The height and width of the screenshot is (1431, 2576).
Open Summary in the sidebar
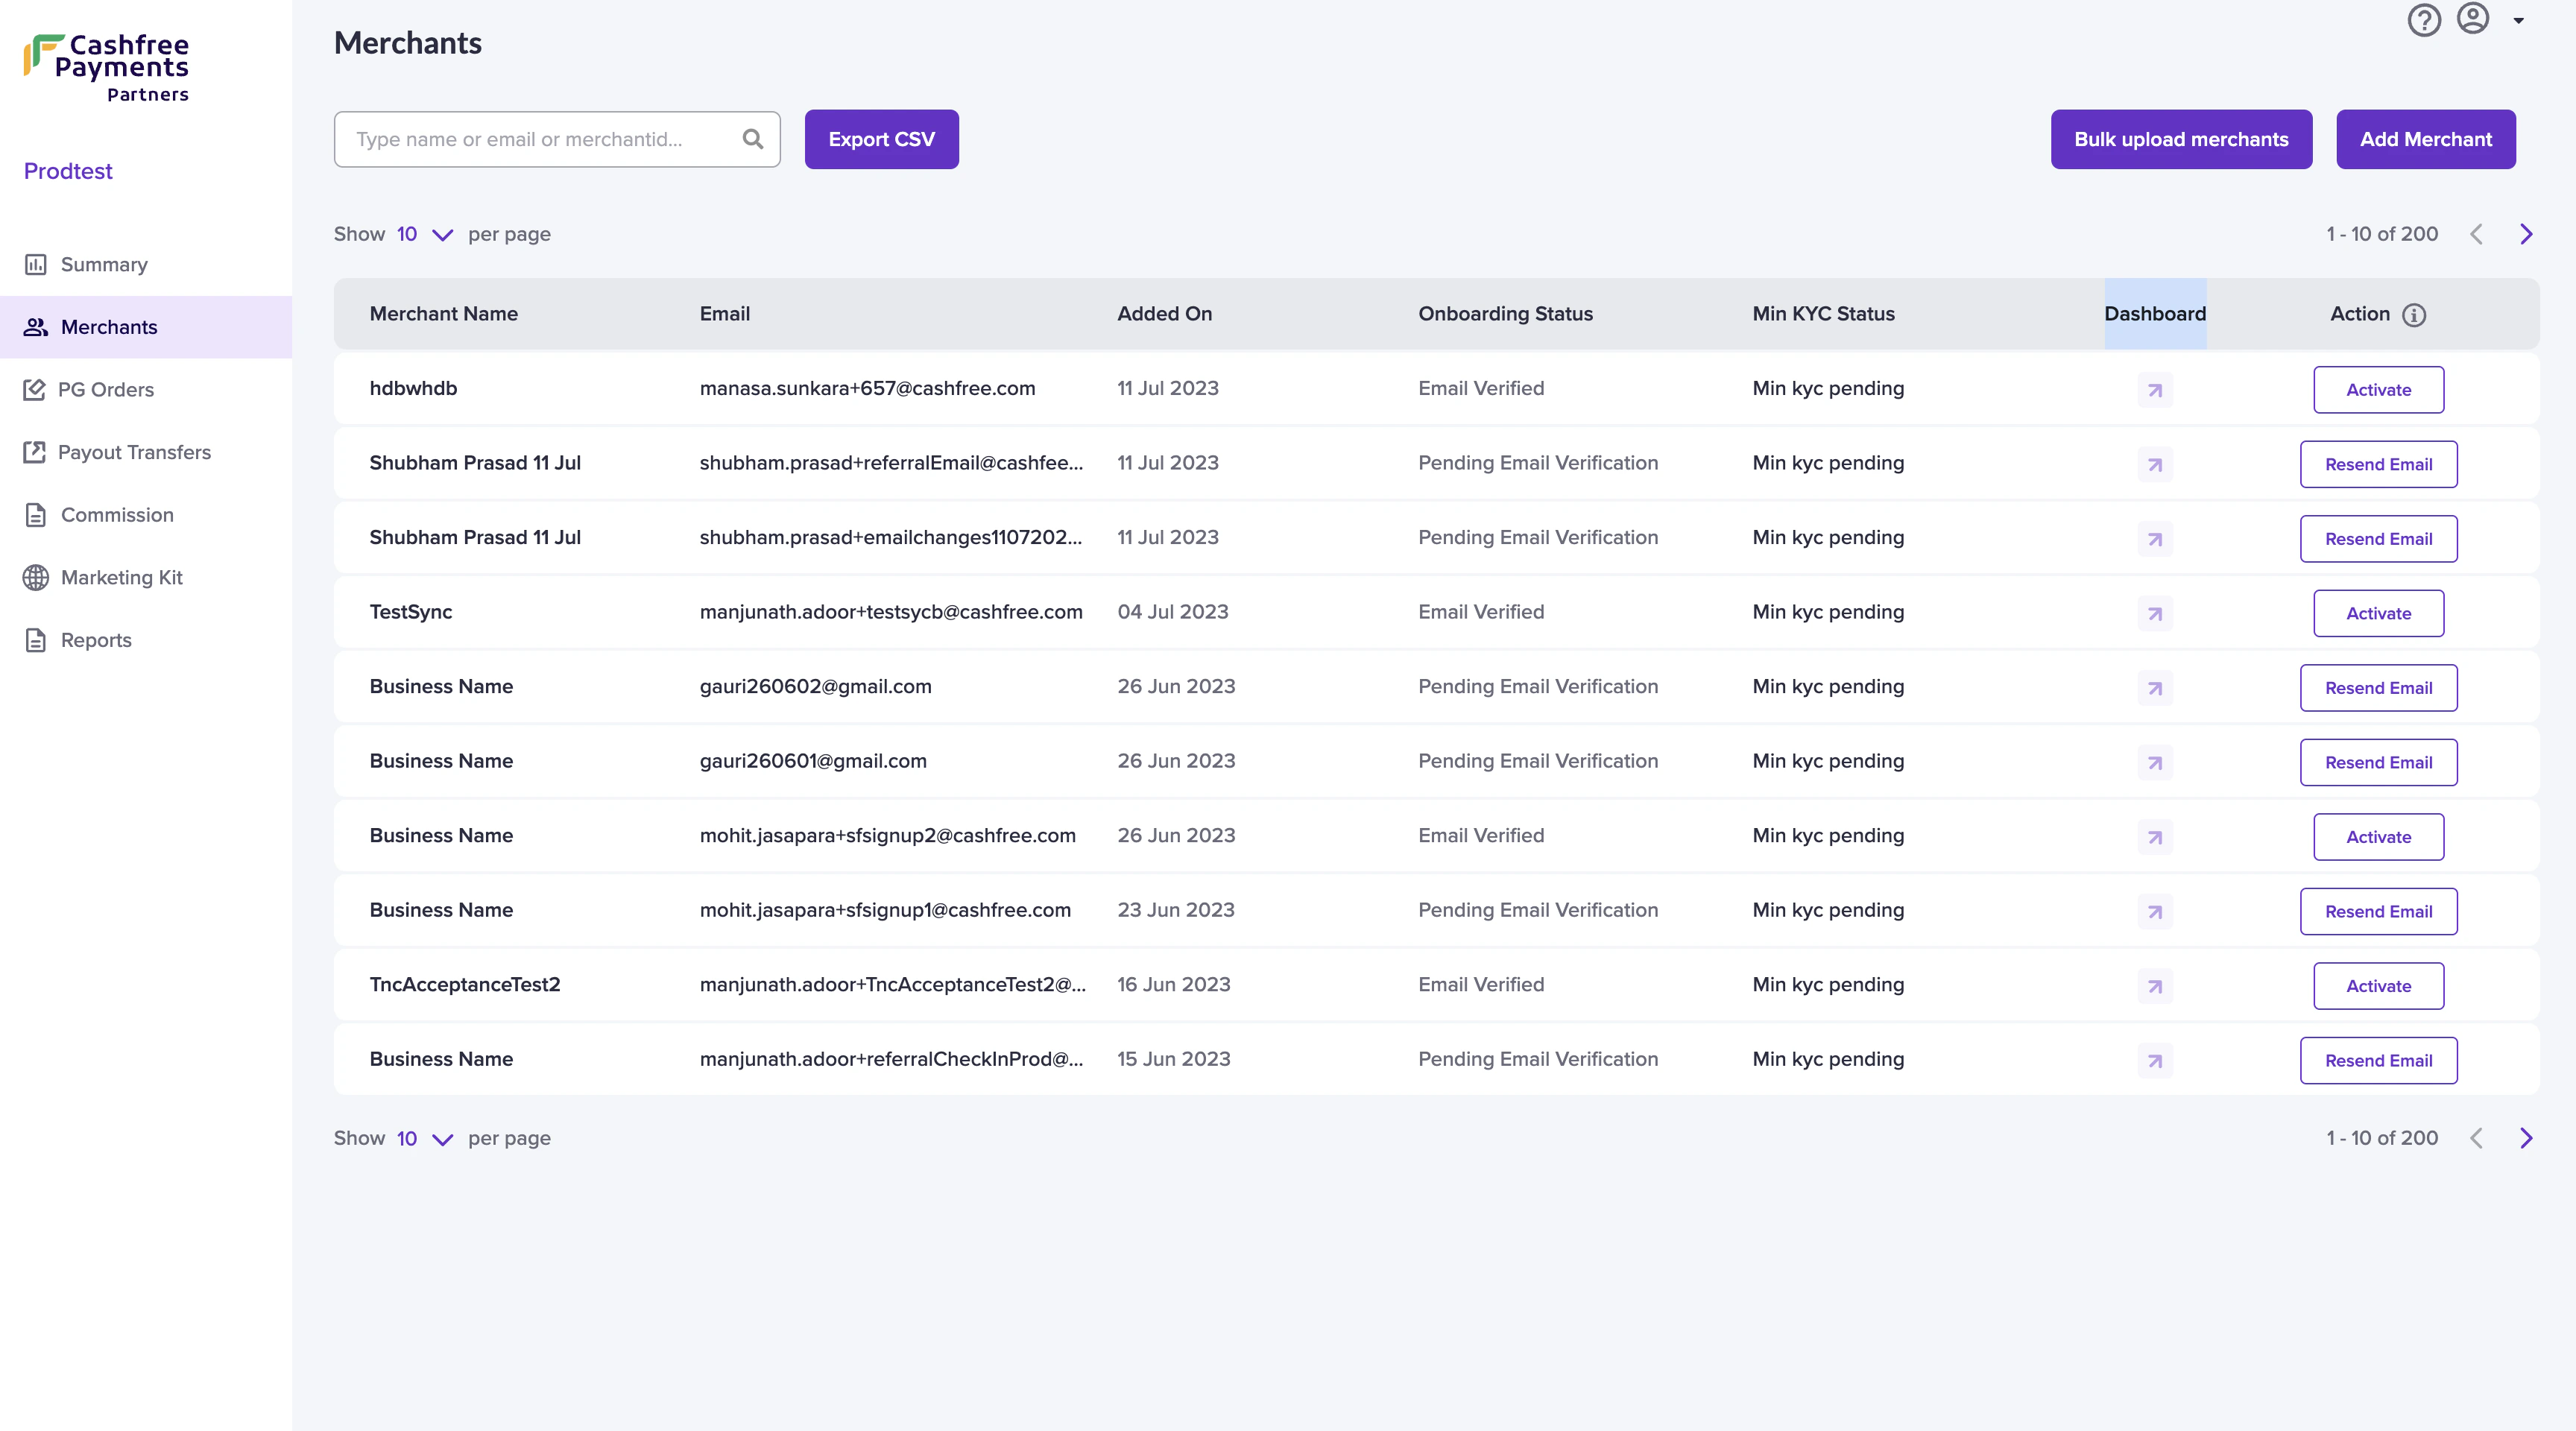[x=103, y=264]
